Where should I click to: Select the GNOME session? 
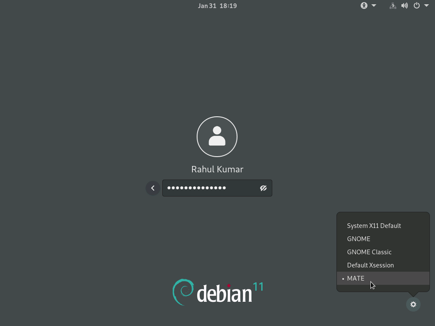click(359, 239)
